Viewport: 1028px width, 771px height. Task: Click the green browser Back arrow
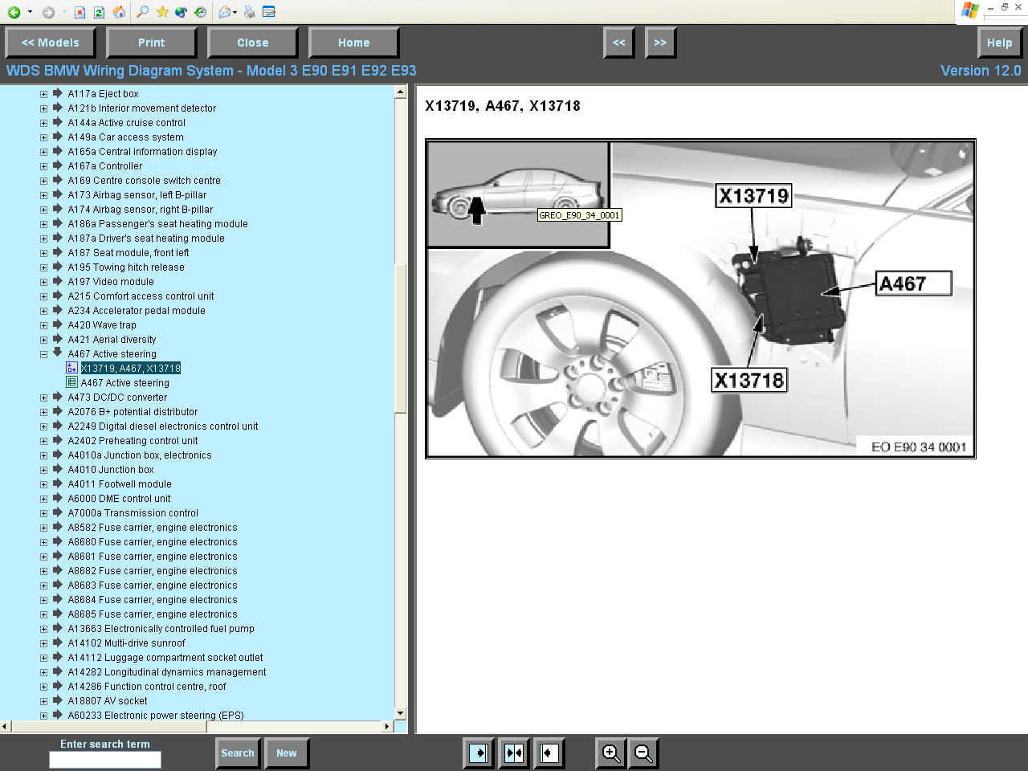point(14,12)
